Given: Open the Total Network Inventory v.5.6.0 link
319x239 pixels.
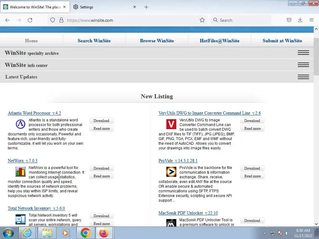Looking at the screenshot, I should click(36, 208).
